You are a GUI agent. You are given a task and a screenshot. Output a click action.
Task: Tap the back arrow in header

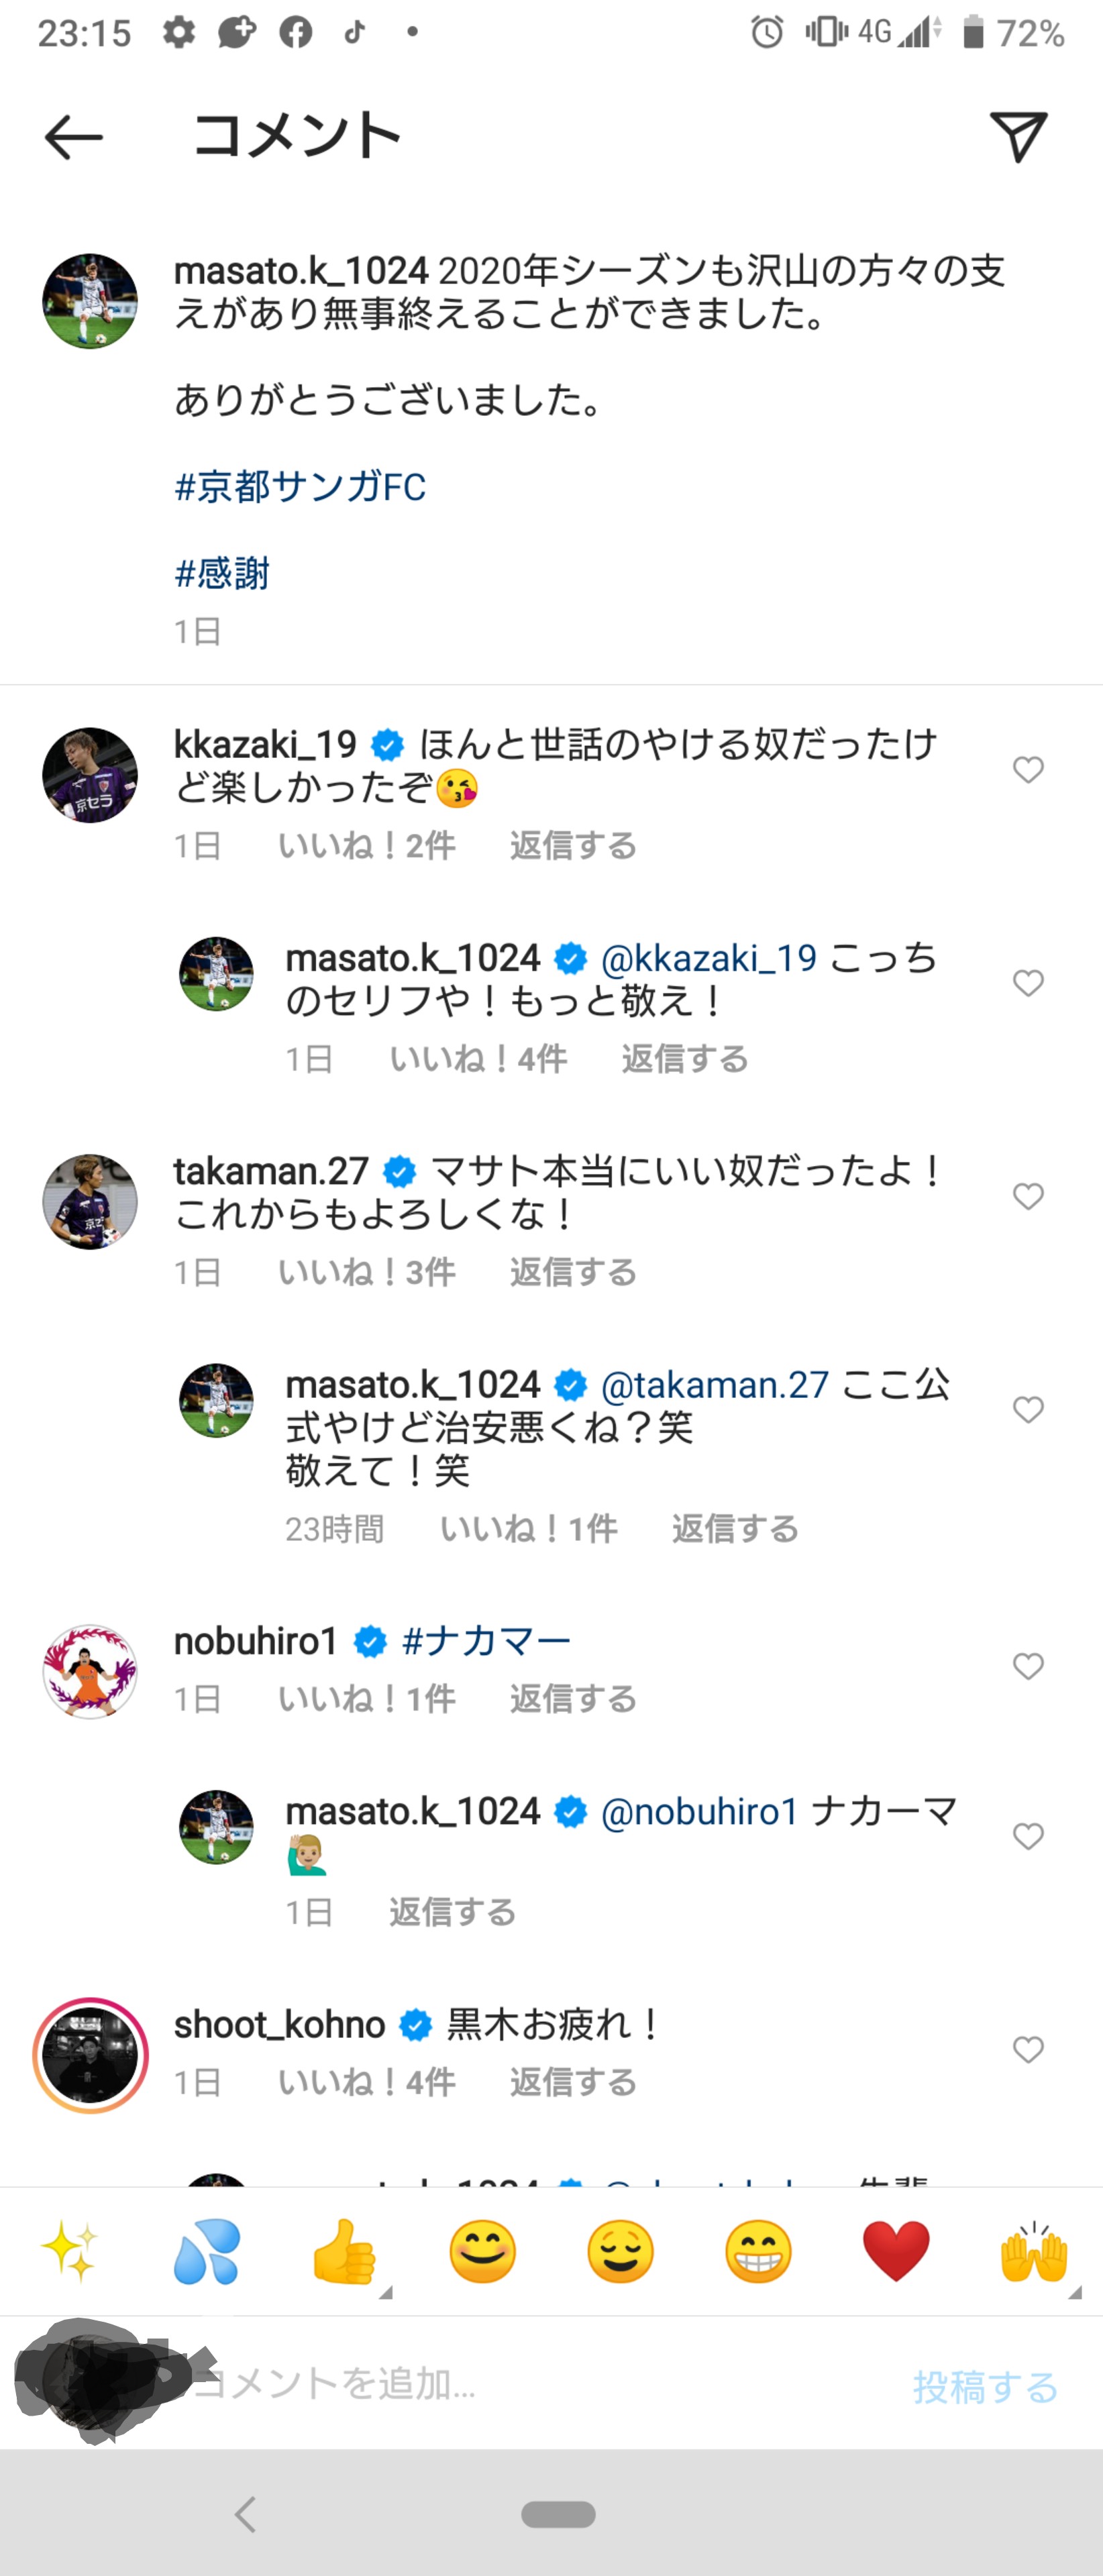73,137
